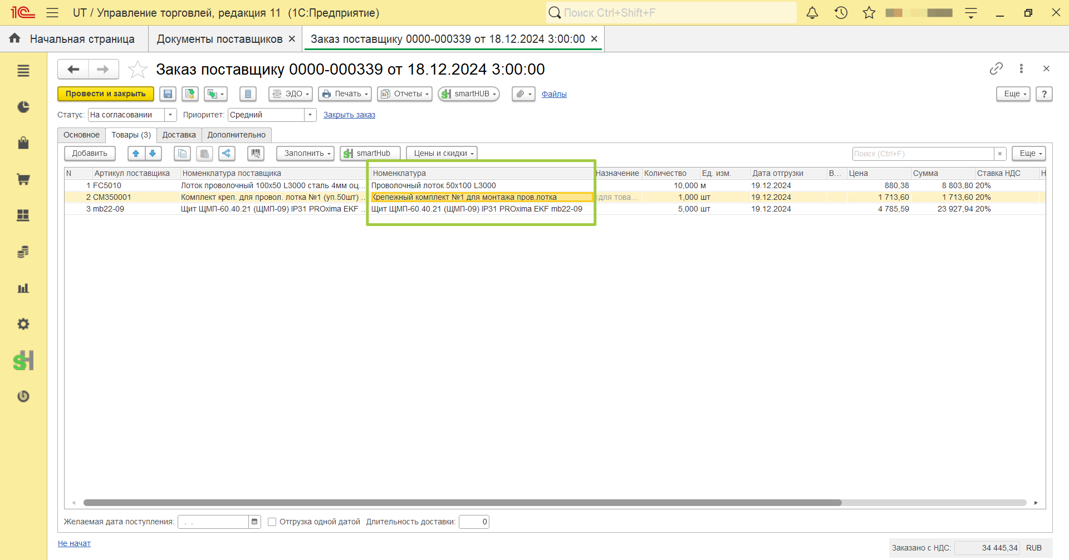Image resolution: width=1069 pixels, height=560 pixels.
Task: Open bottom clock-arrow sidebar icon
Action: pos(23,396)
